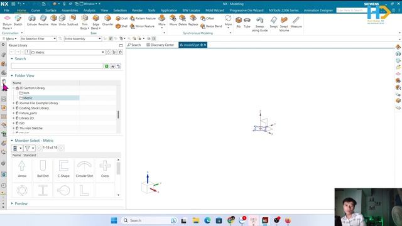Screen dimensions: 402x226
Task: Expand the Coating Stack Library node
Action: 14,108
